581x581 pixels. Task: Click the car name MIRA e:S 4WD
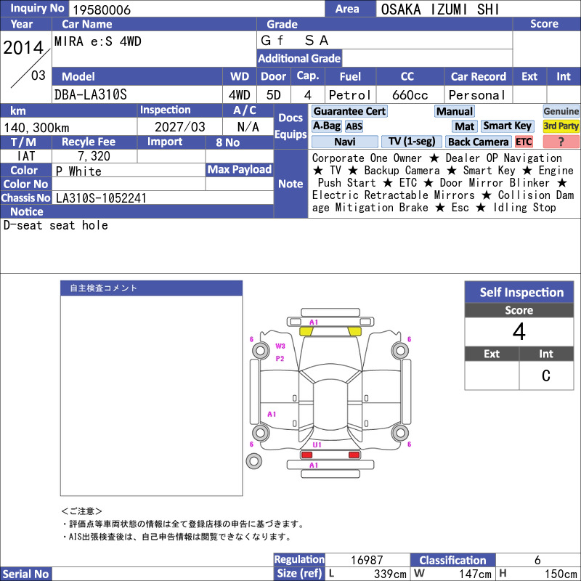click(x=98, y=41)
